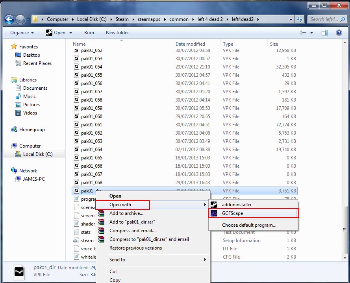The height and width of the screenshot is (283, 350).
Task: Click the preview pane toggle icon
Action: [x=325, y=33]
